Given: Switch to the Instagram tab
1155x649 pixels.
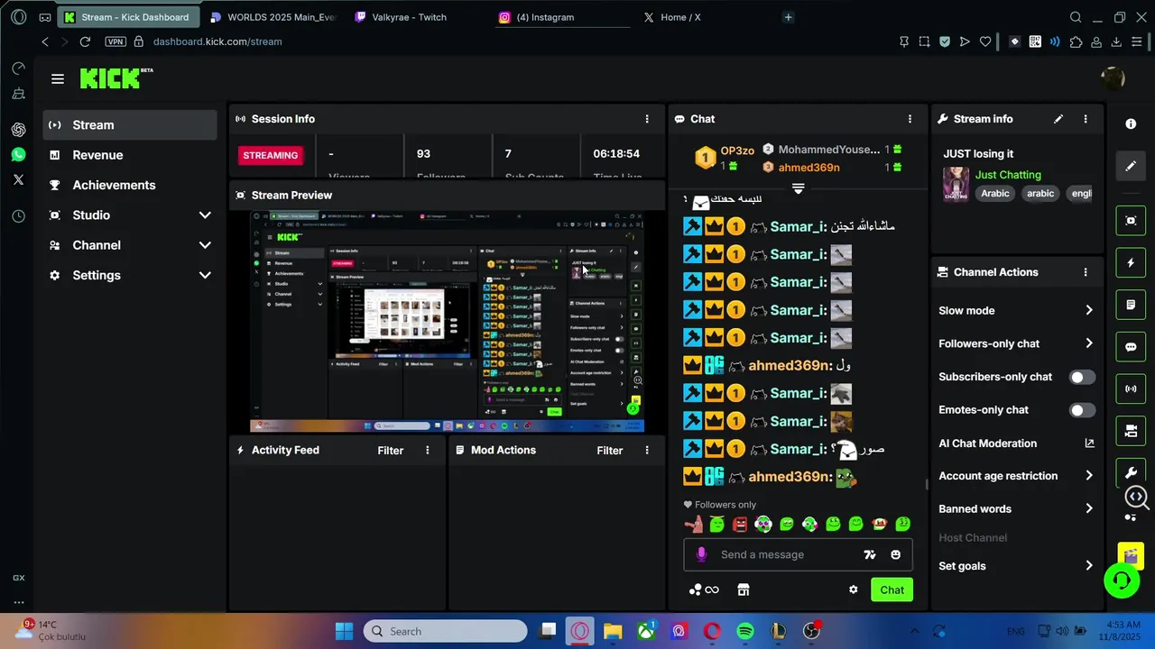Looking at the screenshot, I should (x=564, y=17).
